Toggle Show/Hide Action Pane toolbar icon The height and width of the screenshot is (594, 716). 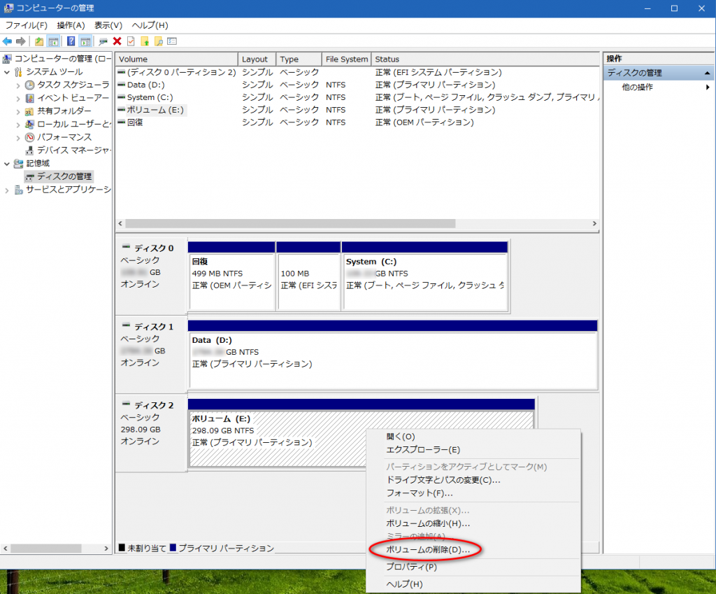(x=84, y=41)
